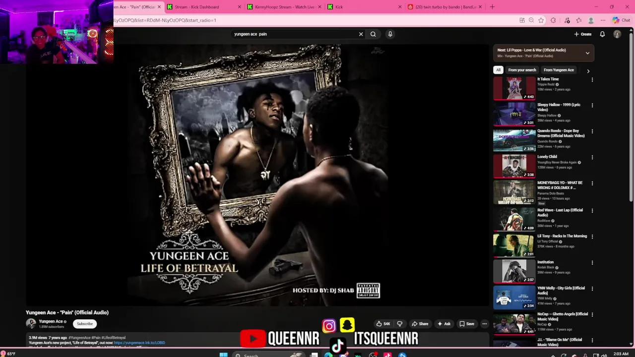635x357 pixels.
Task: Open the media control music-note icon
Action: pyautogui.click(x=567, y=20)
